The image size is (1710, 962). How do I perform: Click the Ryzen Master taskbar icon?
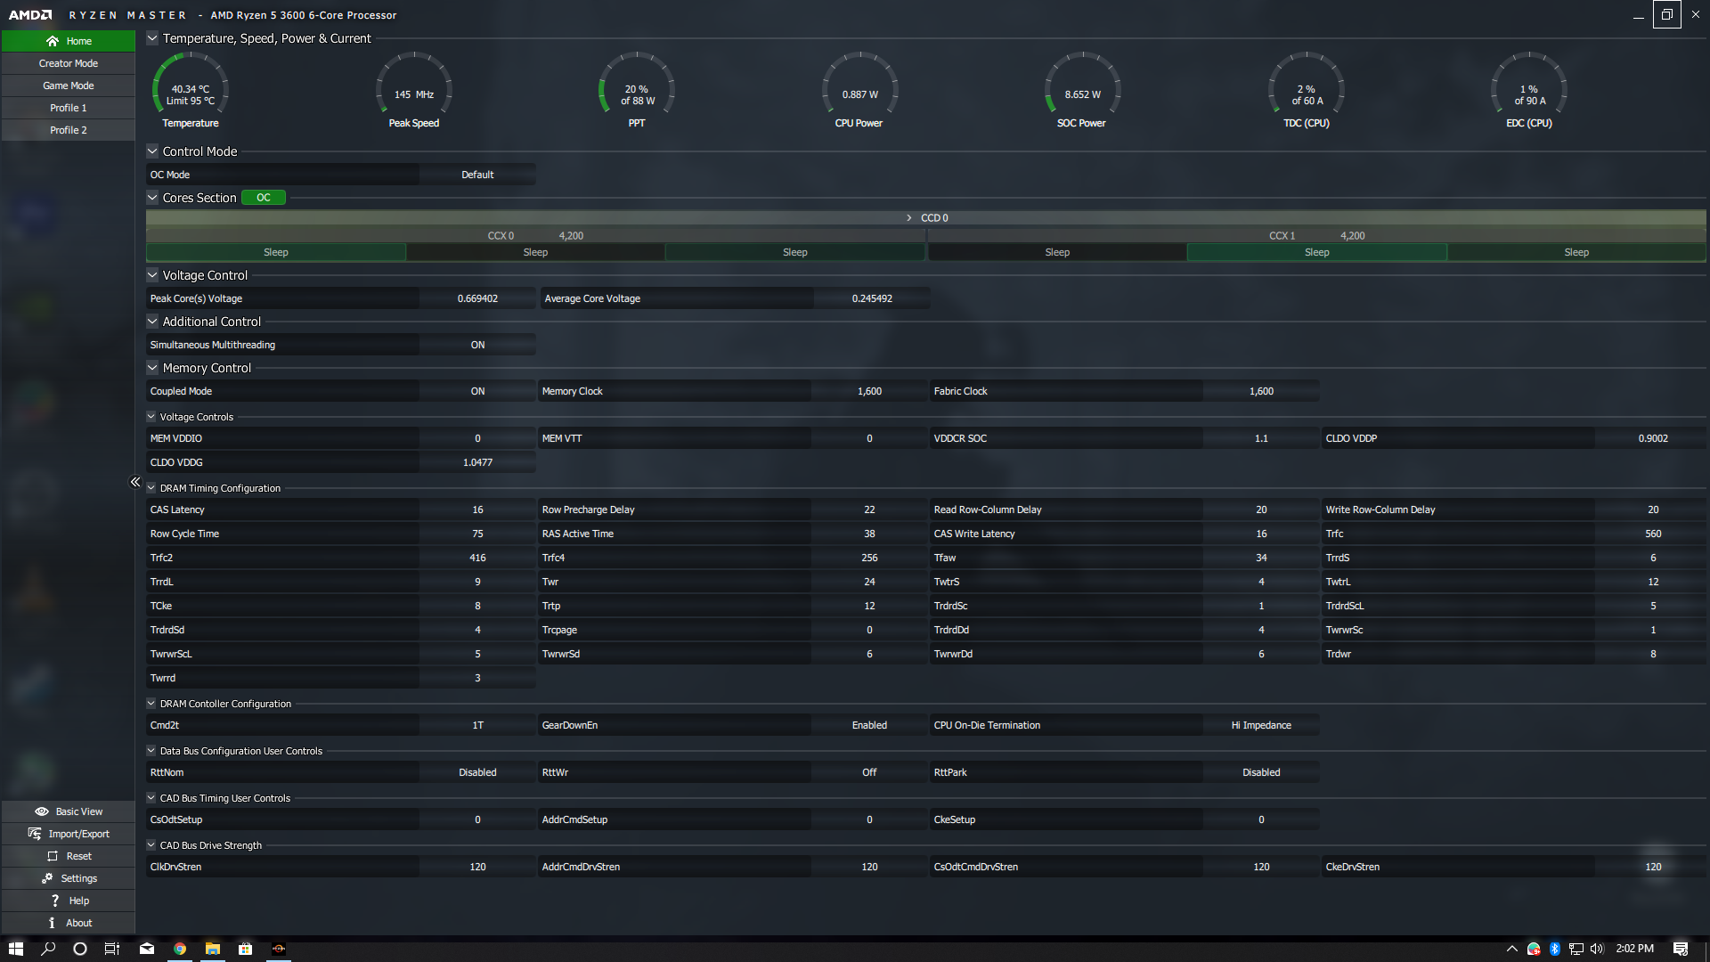click(x=279, y=949)
